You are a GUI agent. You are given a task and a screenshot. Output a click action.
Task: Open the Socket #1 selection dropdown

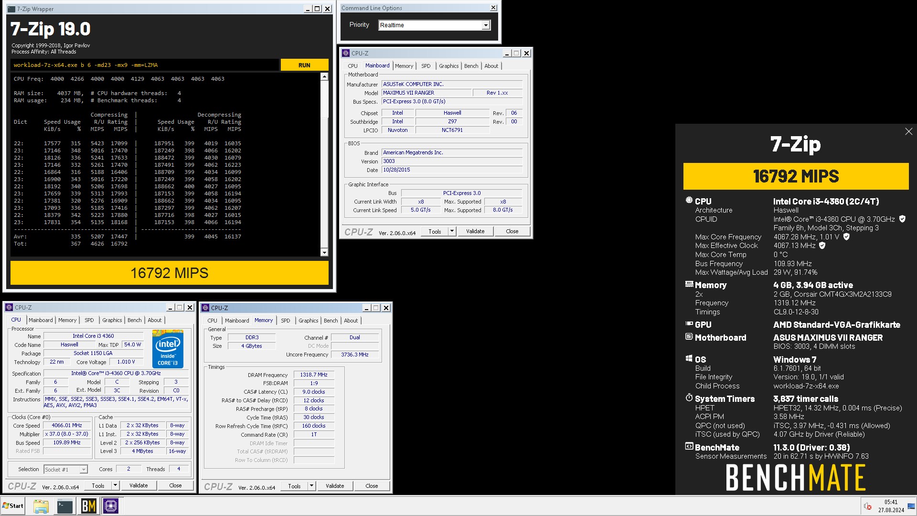tap(83, 470)
